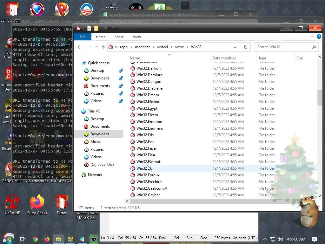Open Music under This PC
This screenshot has height=244, width=325.
coord(95,142)
